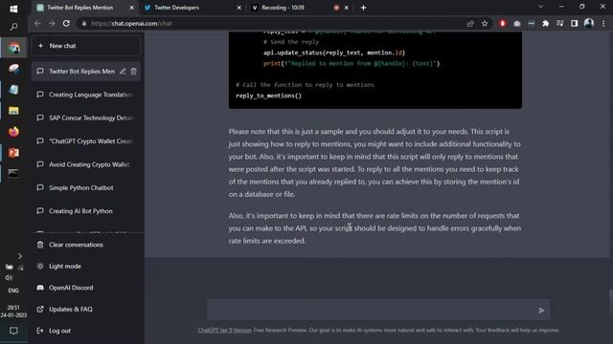613x344 pixels.
Task: Reload the current page
Action: tap(66, 23)
